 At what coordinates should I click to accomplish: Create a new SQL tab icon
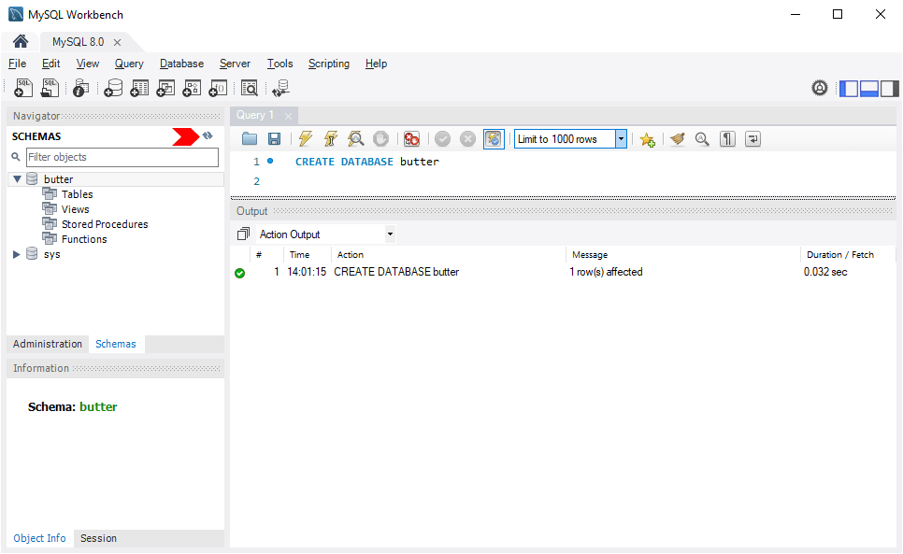click(x=23, y=88)
